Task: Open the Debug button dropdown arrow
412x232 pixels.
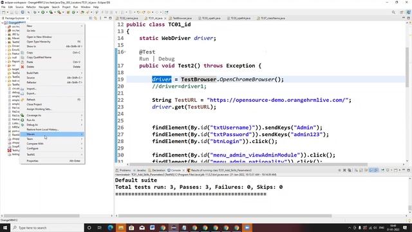Action: point(39,12)
